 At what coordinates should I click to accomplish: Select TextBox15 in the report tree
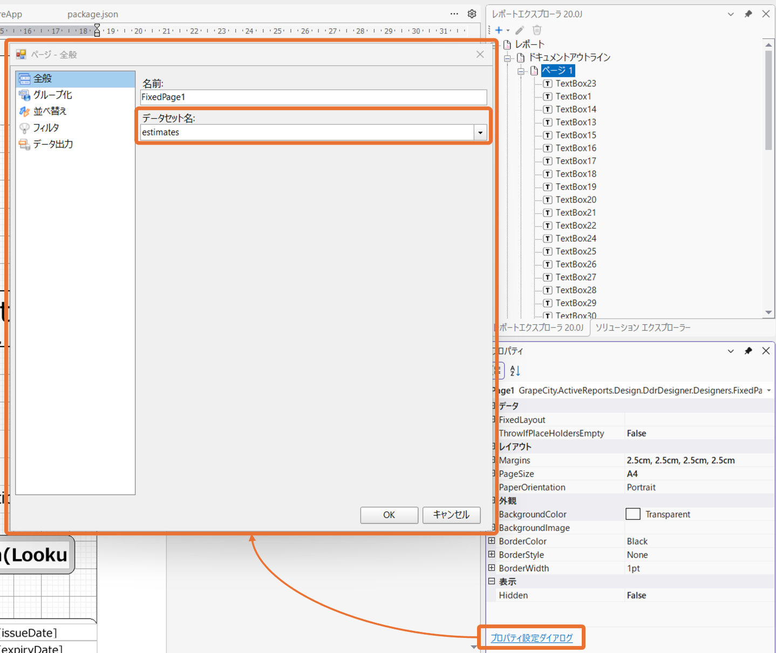point(576,135)
